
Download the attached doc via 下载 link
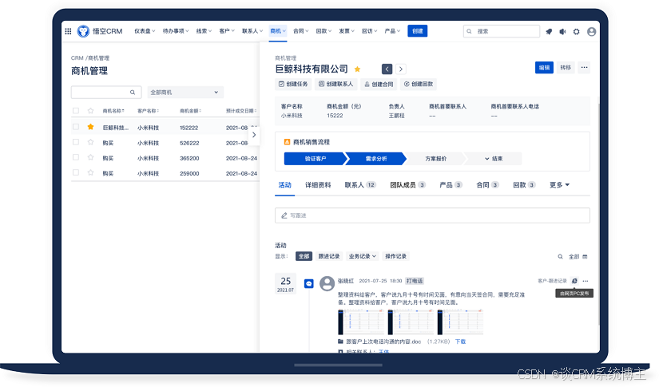[460, 342]
